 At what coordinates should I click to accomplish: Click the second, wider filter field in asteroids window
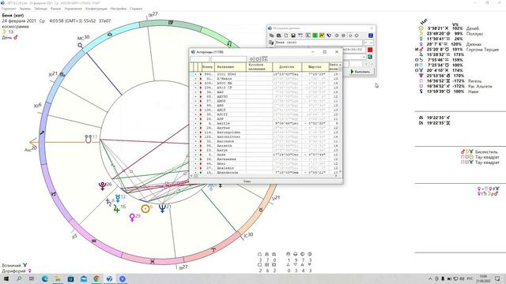pyautogui.click(x=228, y=59)
